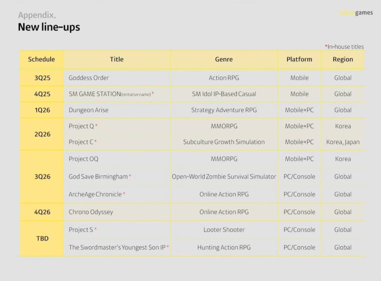Click the "Goddess Order" title
The width and height of the screenshot is (381, 281).
[x=89, y=78]
